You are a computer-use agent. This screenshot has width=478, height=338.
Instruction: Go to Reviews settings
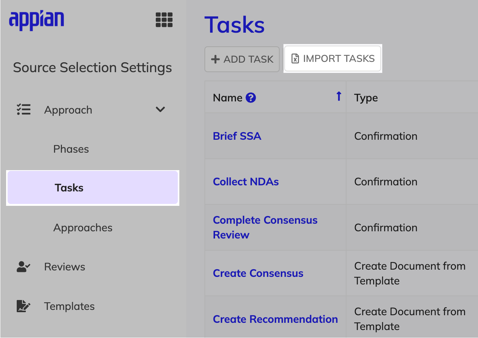tap(65, 267)
